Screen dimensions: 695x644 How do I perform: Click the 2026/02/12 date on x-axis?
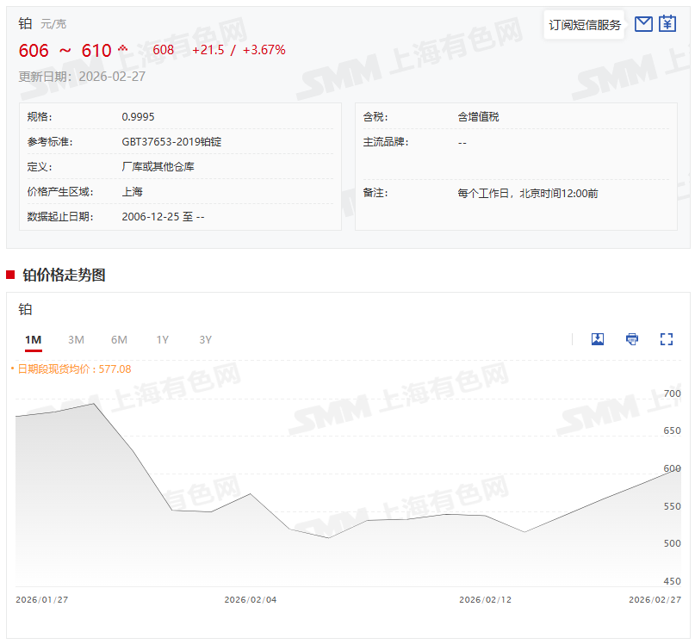click(x=485, y=599)
